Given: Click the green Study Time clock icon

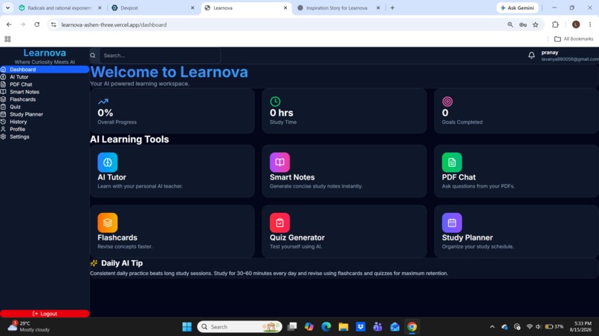Looking at the screenshot, I should pos(275,102).
